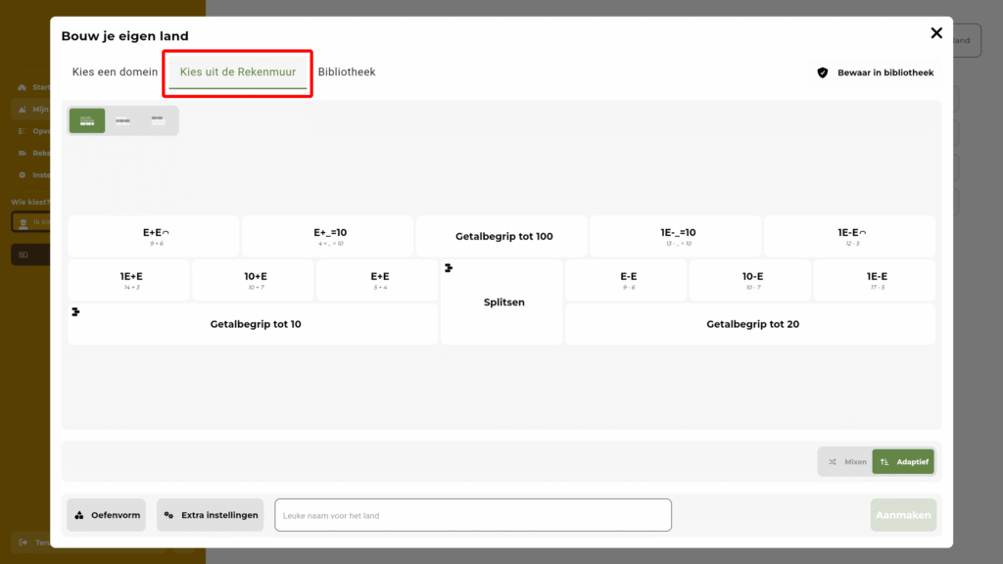The width and height of the screenshot is (1003, 564).
Task: Toggle Mixen mode
Action: [x=846, y=461]
